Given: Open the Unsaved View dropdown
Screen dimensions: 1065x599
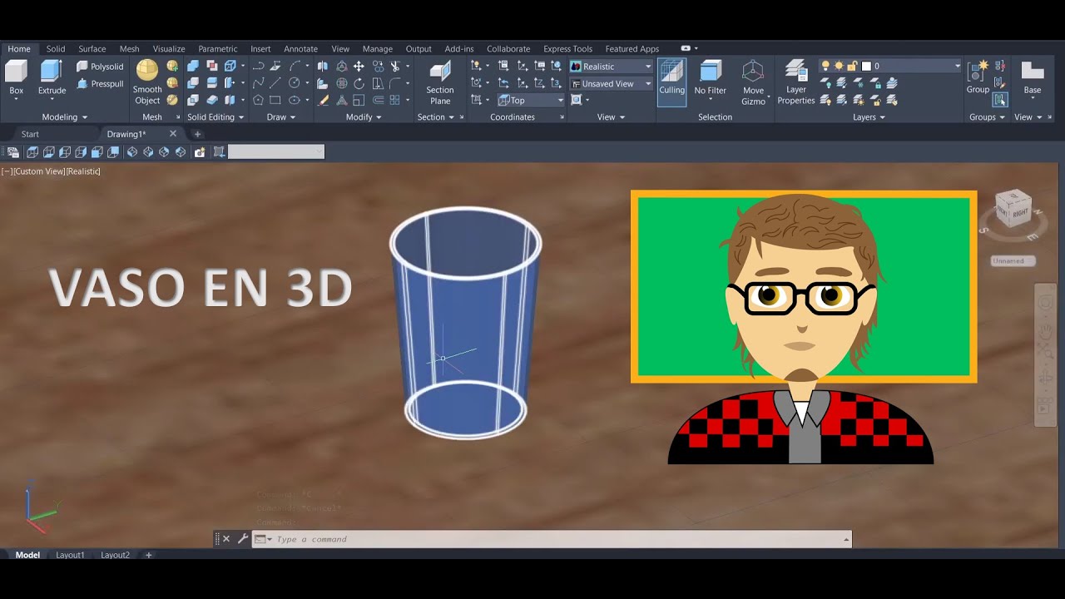Looking at the screenshot, I should (612, 83).
